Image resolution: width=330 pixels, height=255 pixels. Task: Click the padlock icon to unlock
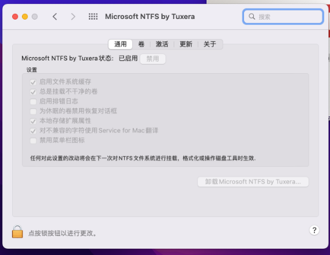pyautogui.click(x=17, y=231)
